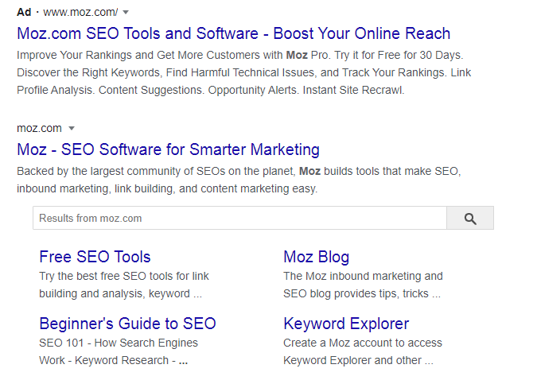
Task: Click the Keyword Explorer description text
Action: (362, 351)
